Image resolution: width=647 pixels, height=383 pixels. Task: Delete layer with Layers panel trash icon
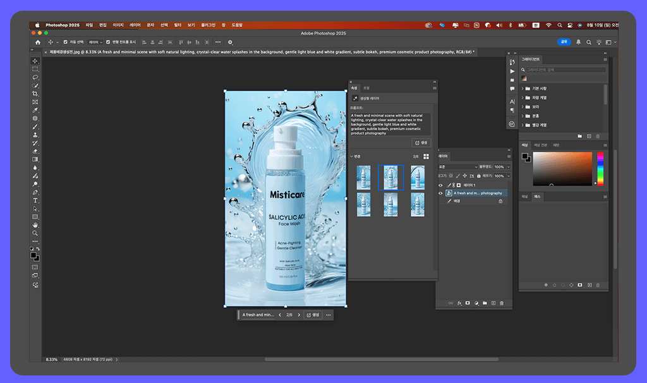pos(502,303)
